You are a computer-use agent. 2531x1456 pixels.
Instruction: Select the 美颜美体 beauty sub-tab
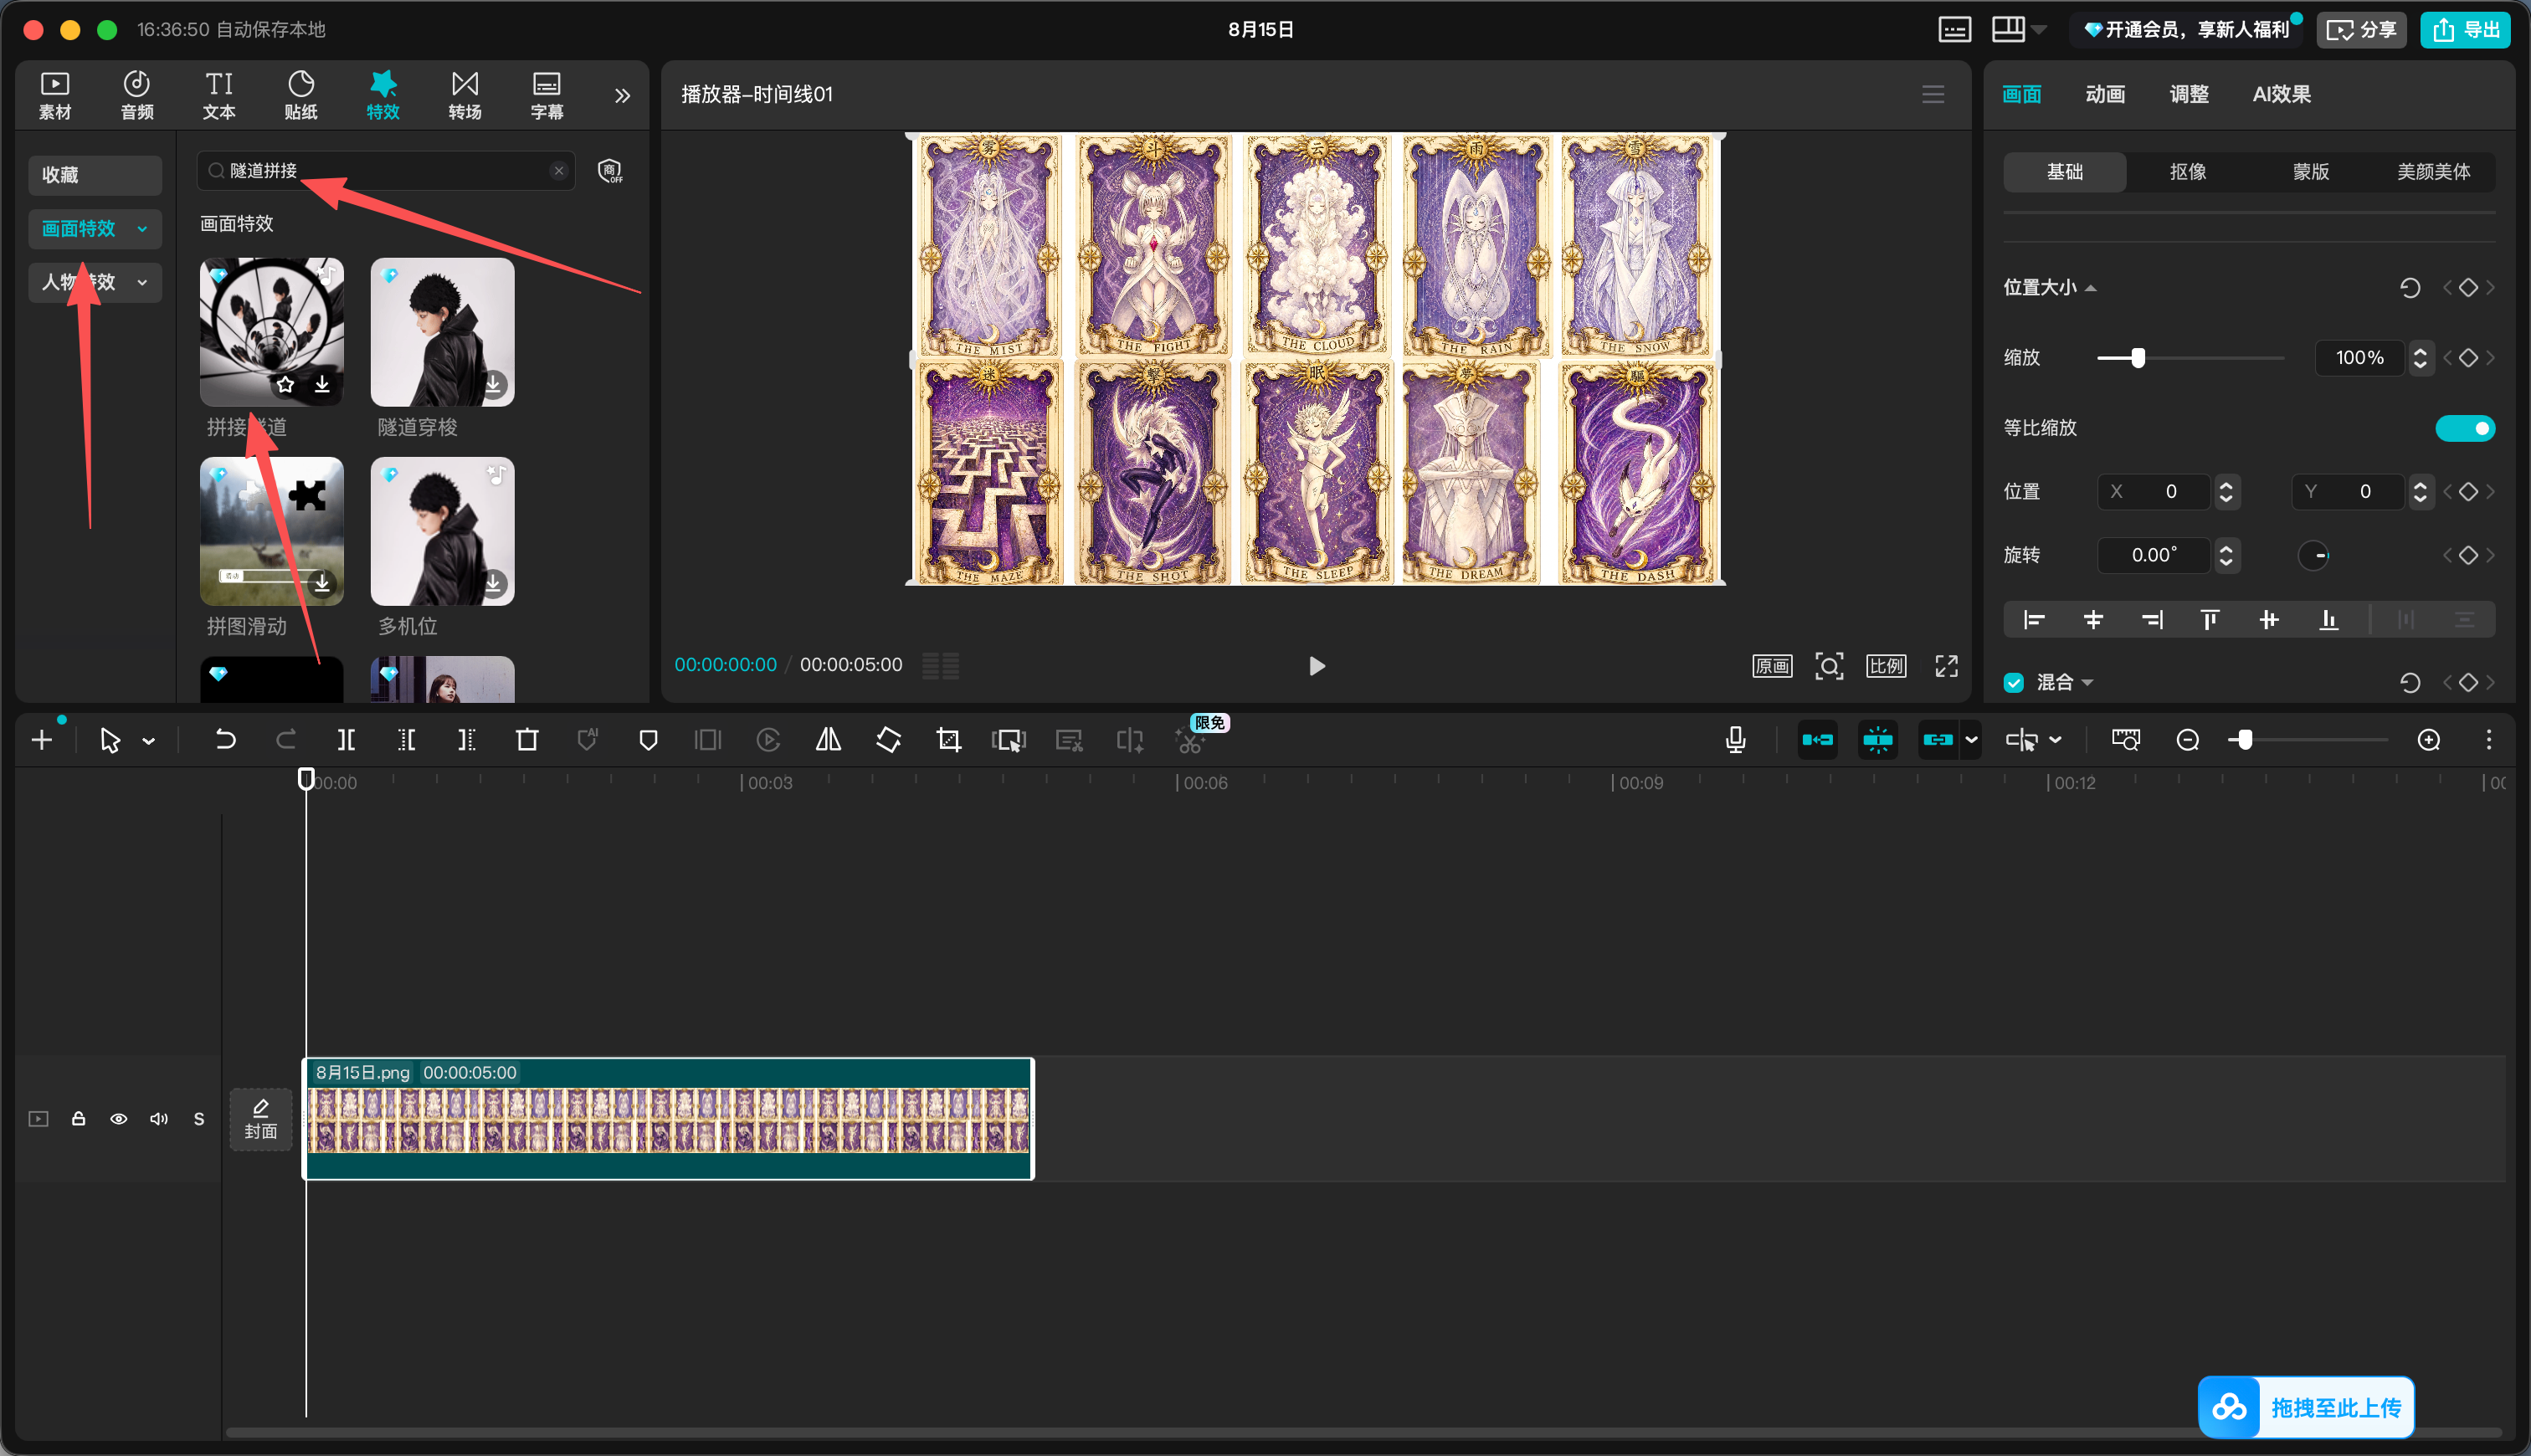[x=2433, y=172]
